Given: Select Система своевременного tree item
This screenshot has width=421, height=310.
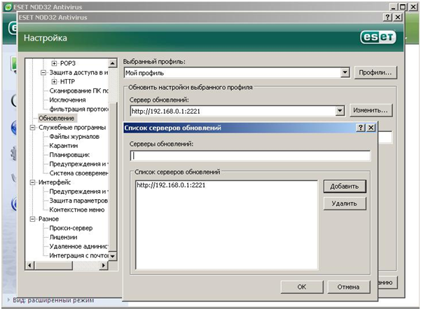Looking at the screenshot, I should [x=78, y=173].
